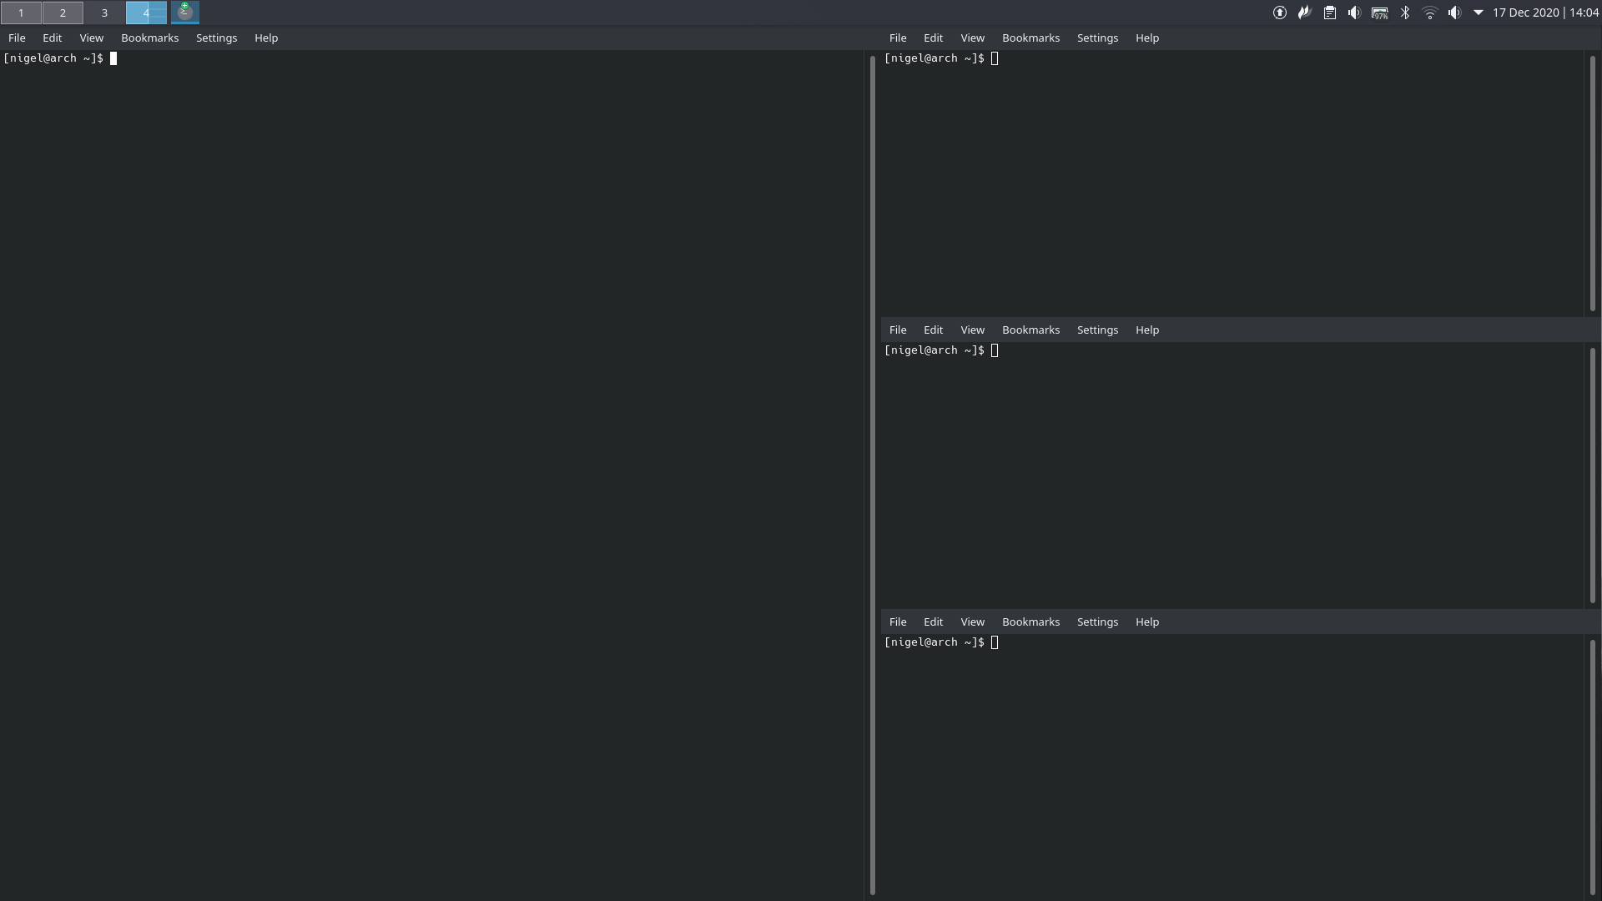Click the rightmost volume speaker icon
This screenshot has height=901, width=1602.
pyautogui.click(x=1454, y=13)
